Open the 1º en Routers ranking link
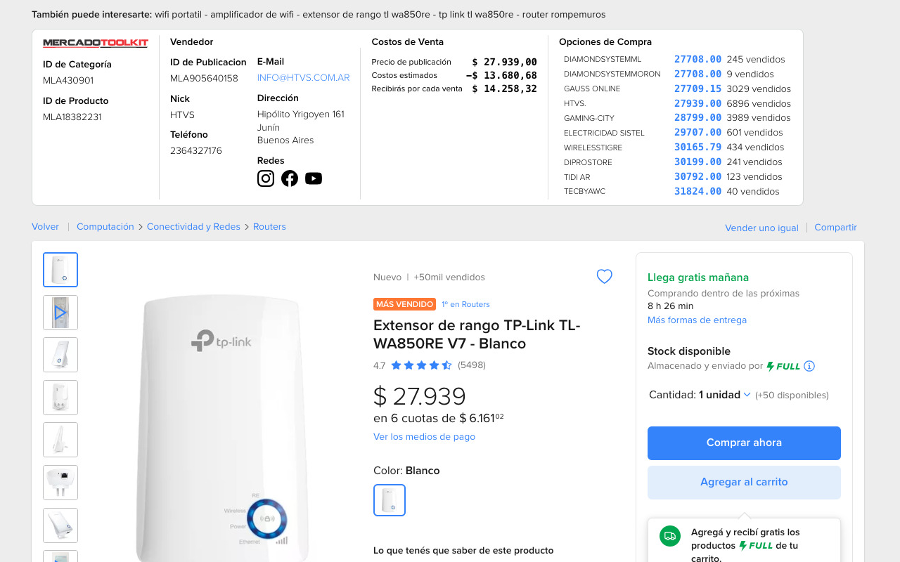The width and height of the screenshot is (900, 562). [x=465, y=304]
